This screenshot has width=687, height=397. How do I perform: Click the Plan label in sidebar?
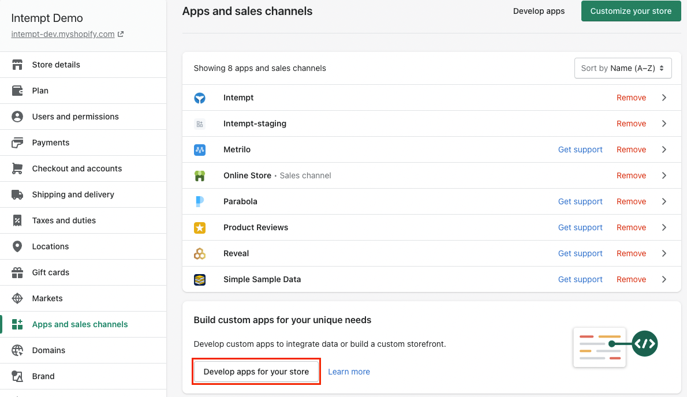(x=40, y=91)
